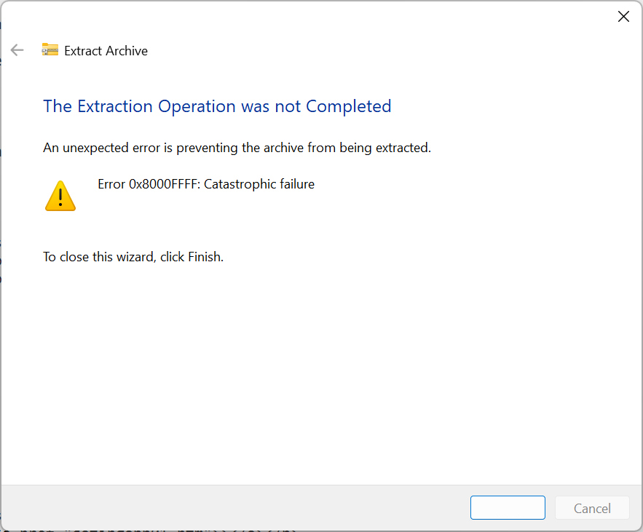This screenshot has width=643, height=532.
Task: Click the To close this wizard instruction
Action: (x=133, y=257)
